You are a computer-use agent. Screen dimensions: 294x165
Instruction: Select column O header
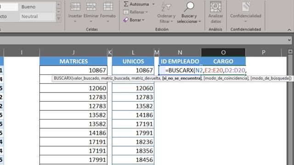pos(223,52)
